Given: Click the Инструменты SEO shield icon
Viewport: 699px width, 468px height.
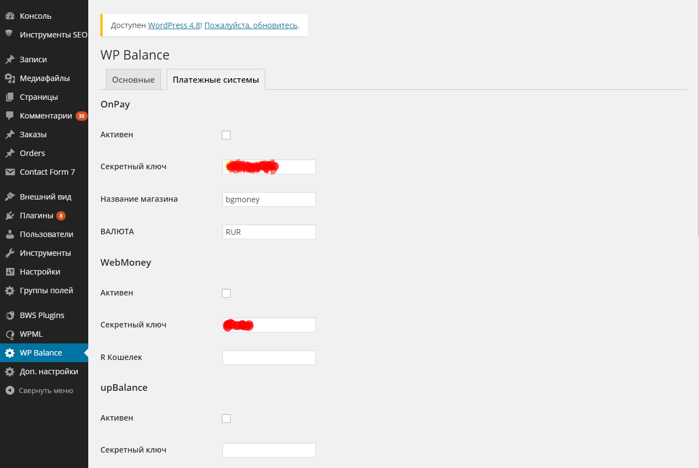Looking at the screenshot, I should coord(9,34).
